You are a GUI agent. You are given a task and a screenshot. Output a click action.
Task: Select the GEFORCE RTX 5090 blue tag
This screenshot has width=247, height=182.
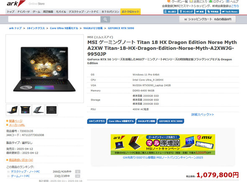171,121
